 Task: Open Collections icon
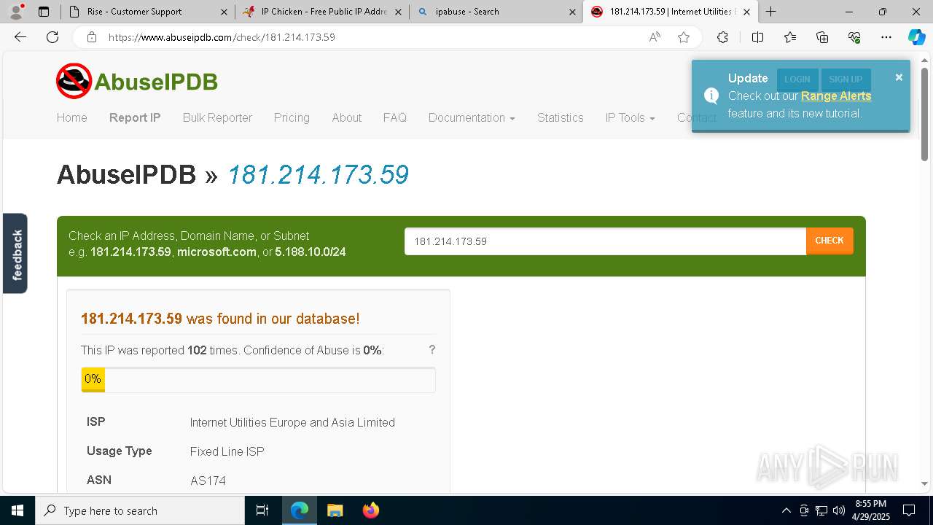(822, 37)
